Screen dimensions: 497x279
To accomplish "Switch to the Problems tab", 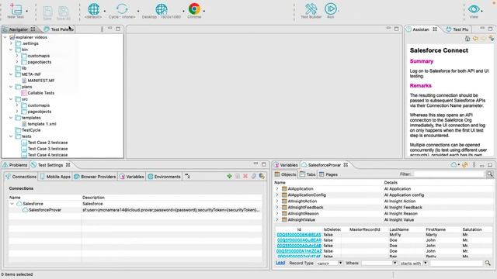I will 16,165.
